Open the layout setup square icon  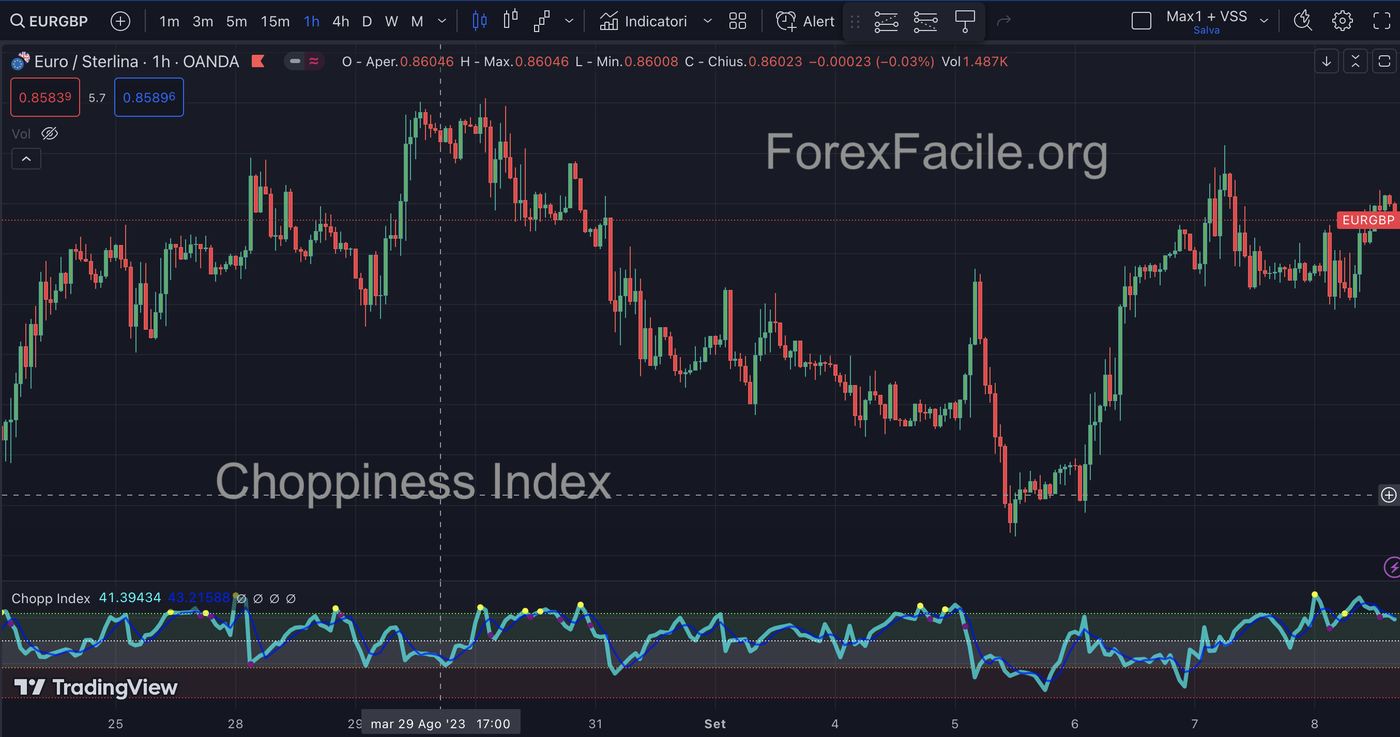point(1142,21)
